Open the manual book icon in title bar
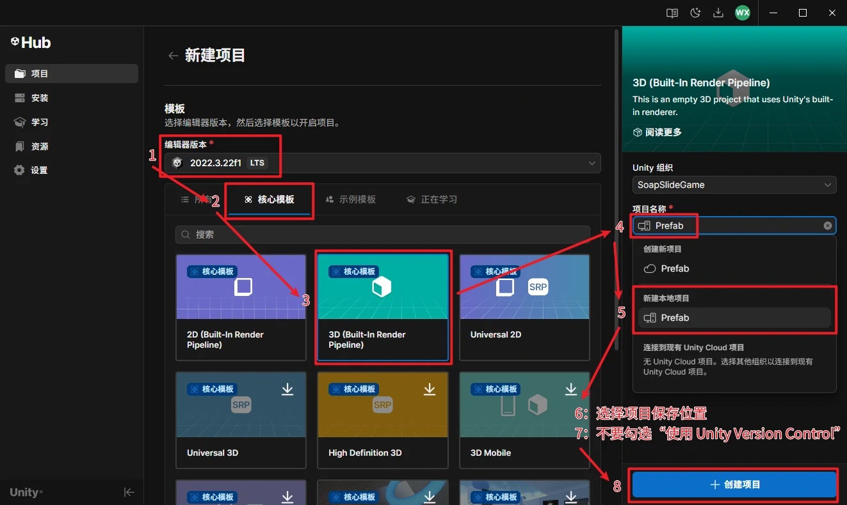 coord(672,13)
